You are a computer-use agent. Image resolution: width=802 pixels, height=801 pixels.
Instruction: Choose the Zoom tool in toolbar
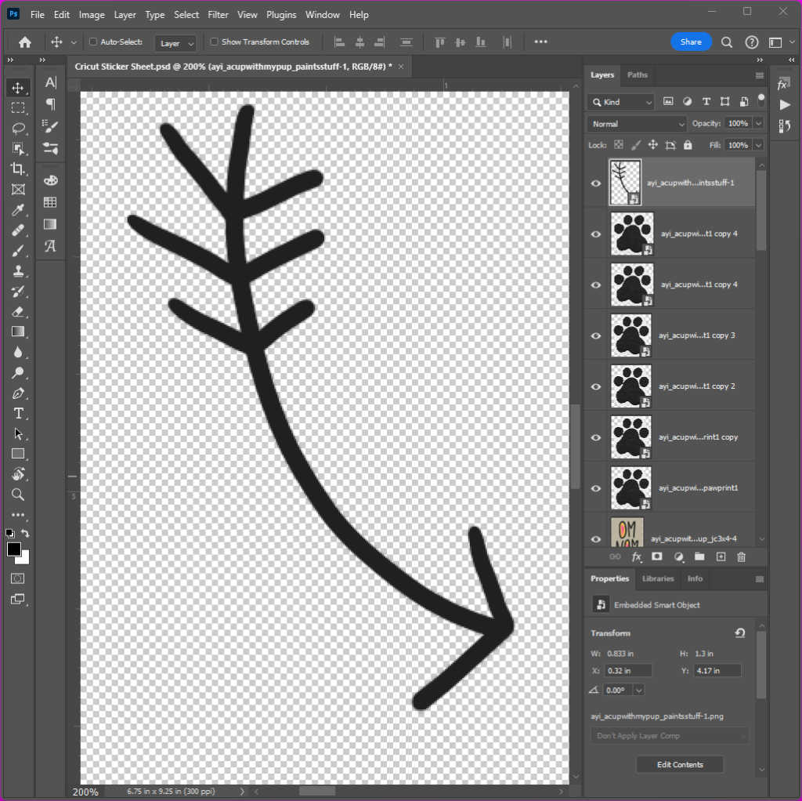pyautogui.click(x=18, y=495)
